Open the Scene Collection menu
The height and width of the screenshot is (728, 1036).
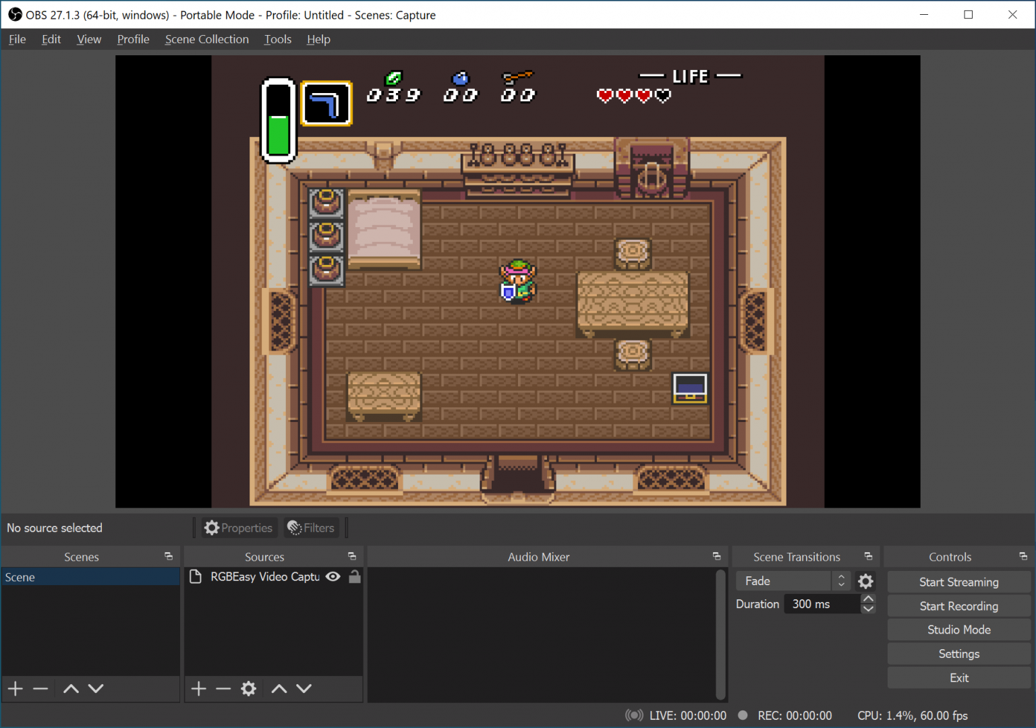(x=206, y=39)
